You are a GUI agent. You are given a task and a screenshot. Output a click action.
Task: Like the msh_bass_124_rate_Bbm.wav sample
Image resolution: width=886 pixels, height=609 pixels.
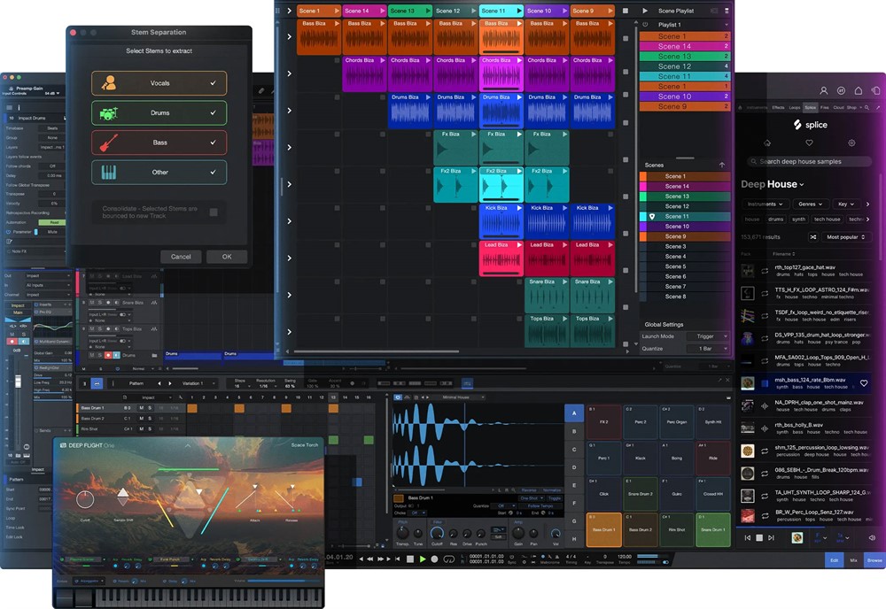click(864, 383)
